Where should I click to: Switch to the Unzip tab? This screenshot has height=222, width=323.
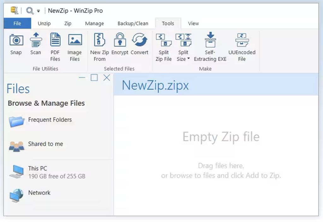(44, 23)
